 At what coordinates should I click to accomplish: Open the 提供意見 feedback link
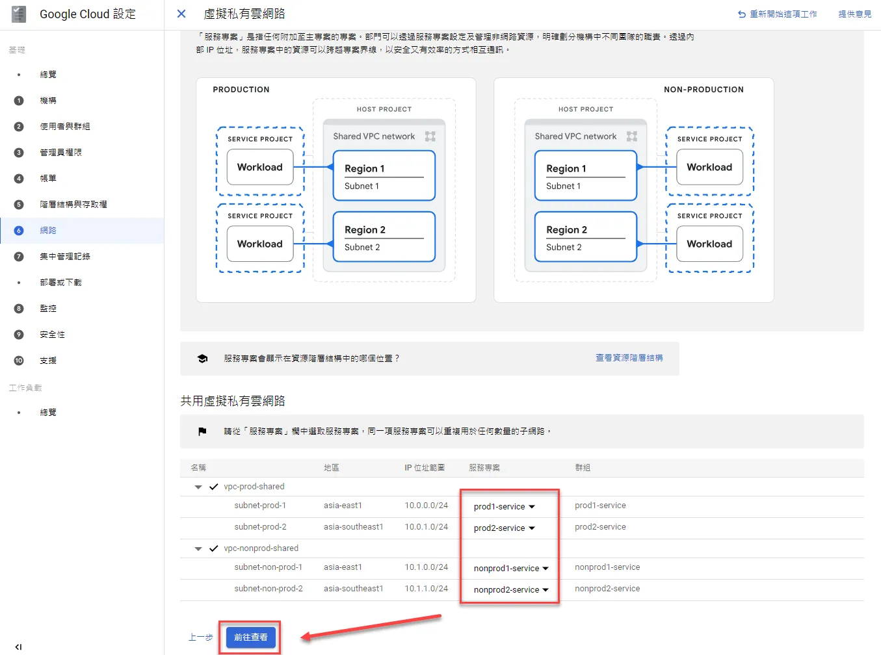[x=855, y=14]
